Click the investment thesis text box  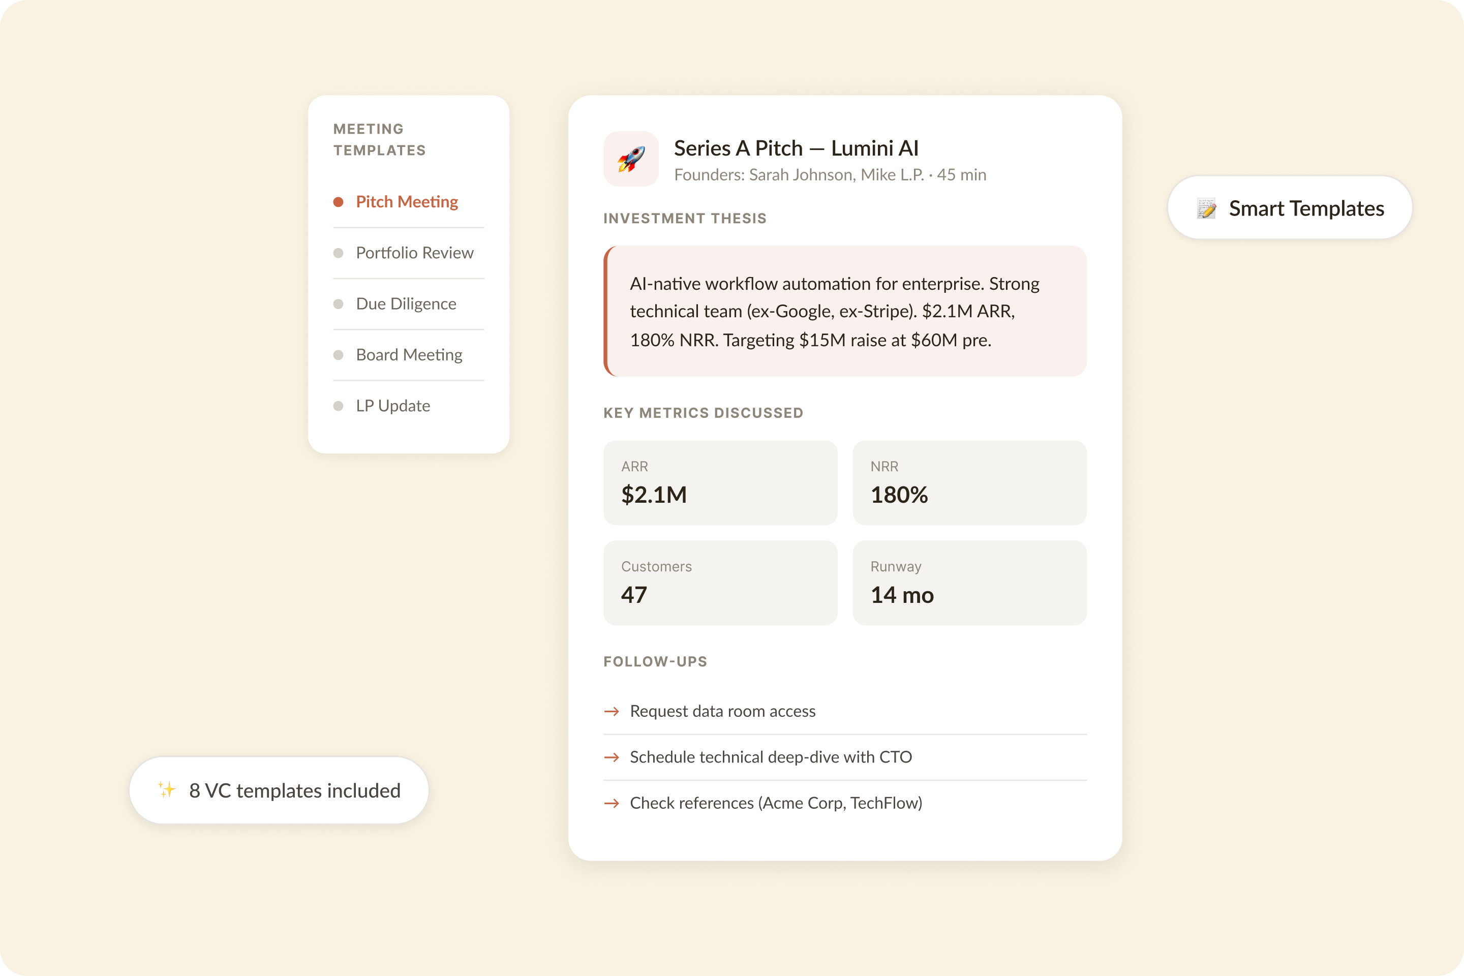[845, 311]
